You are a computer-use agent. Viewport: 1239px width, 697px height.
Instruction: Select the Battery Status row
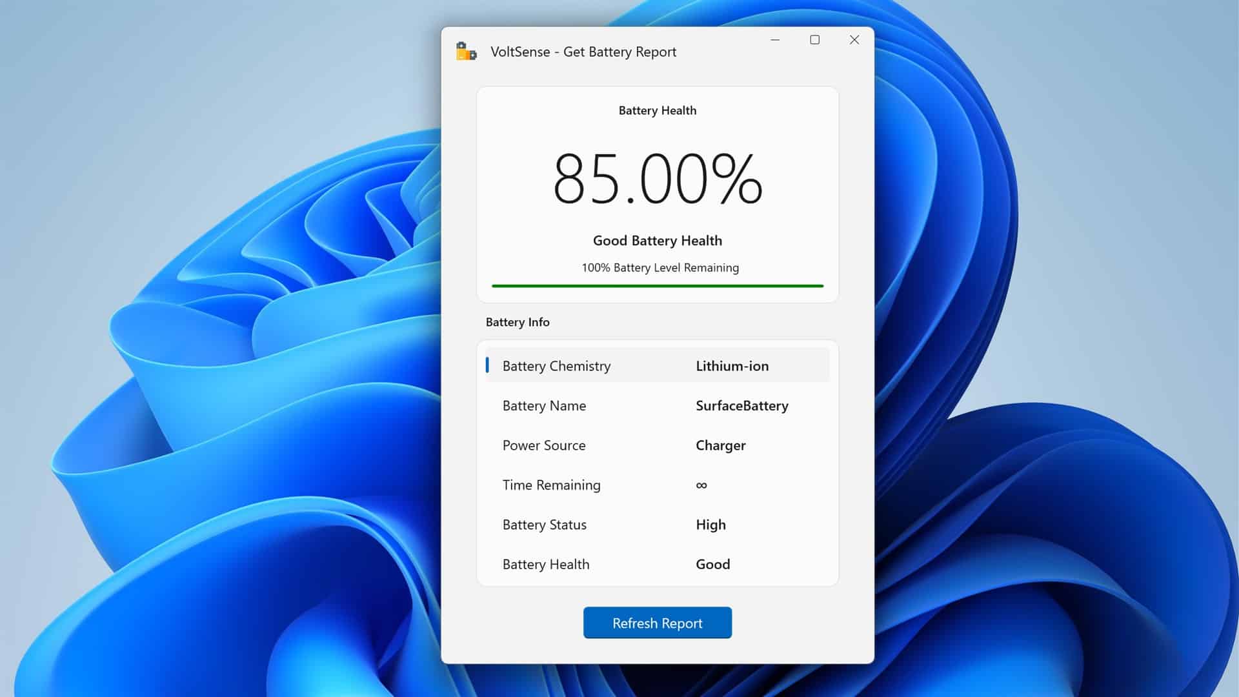coord(657,525)
